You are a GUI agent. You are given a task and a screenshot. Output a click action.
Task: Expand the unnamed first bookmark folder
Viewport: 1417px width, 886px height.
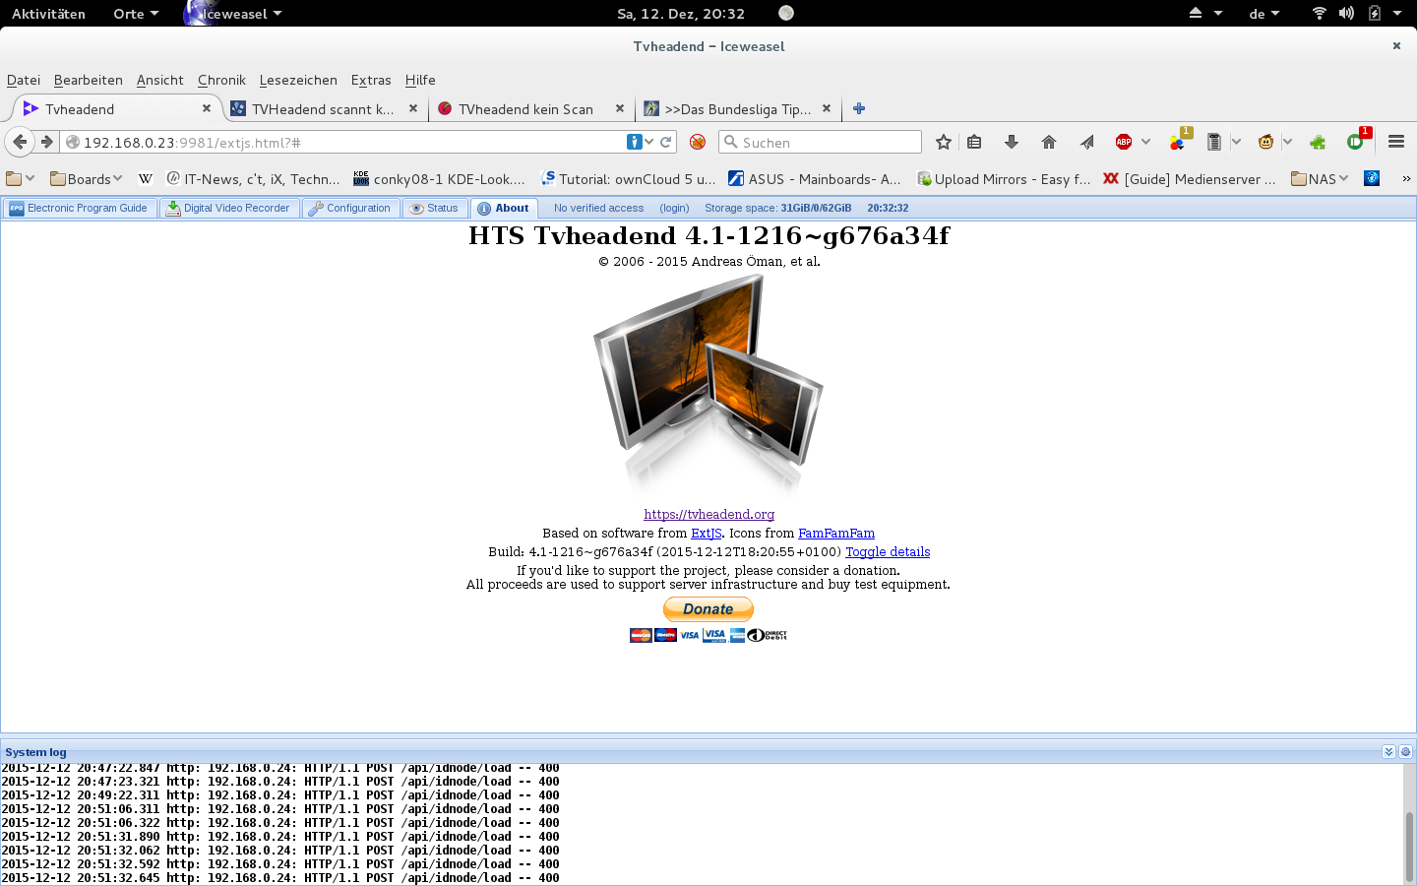coord(20,178)
